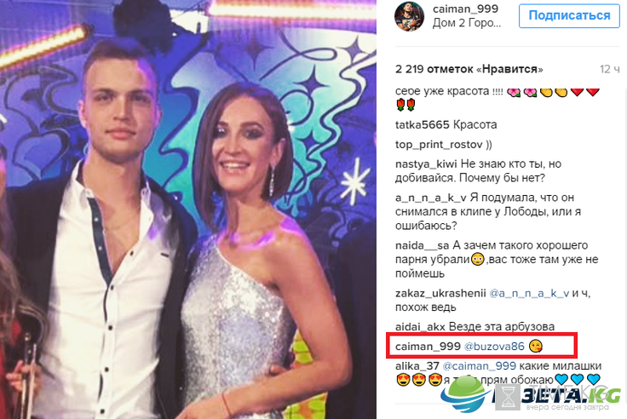This screenshot has height=419, width=627.
Task: Click the 12 ч post timestamp
Action: pyautogui.click(x=609, y=69)
